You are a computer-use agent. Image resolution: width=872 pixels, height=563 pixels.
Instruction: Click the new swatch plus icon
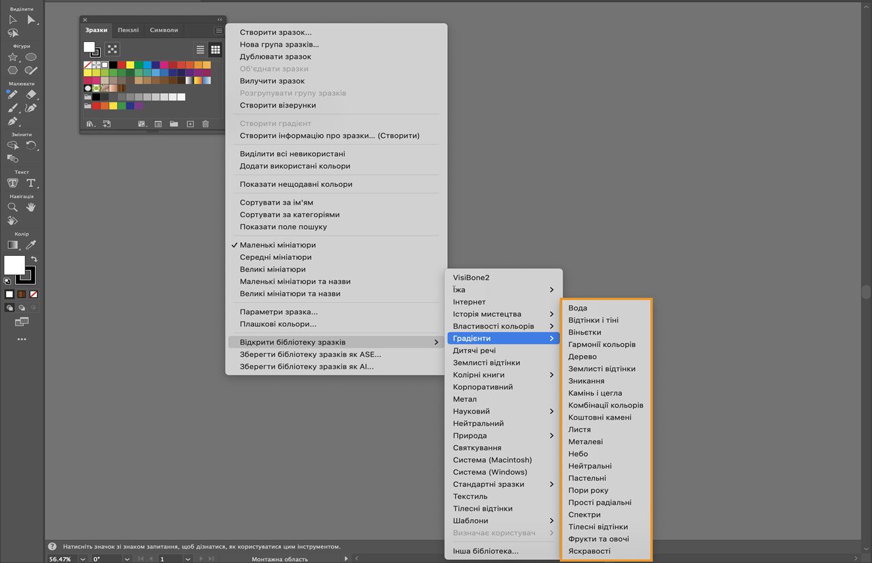click(x=190, y=124)
